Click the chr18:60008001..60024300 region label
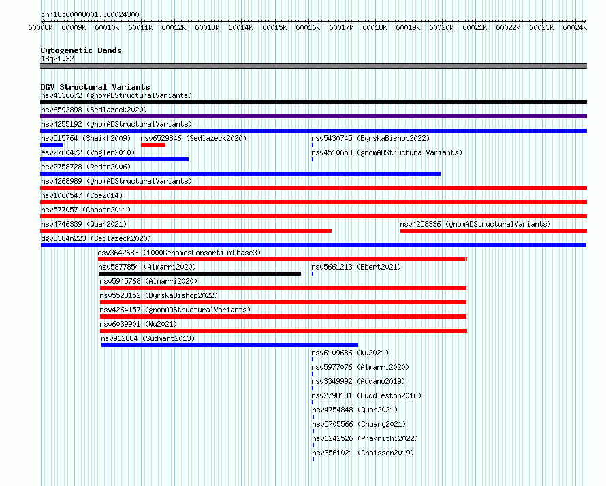606x486 pixels. click(90, 14)
